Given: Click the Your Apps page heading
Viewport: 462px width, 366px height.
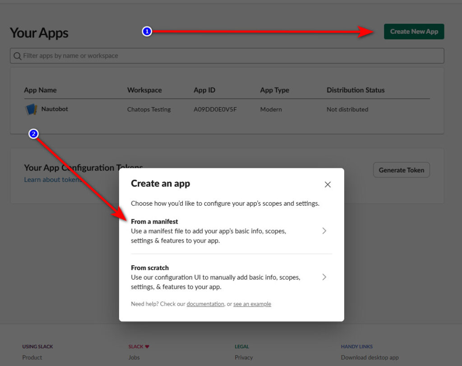Looking at the screenshot, I should pos(39,33).
